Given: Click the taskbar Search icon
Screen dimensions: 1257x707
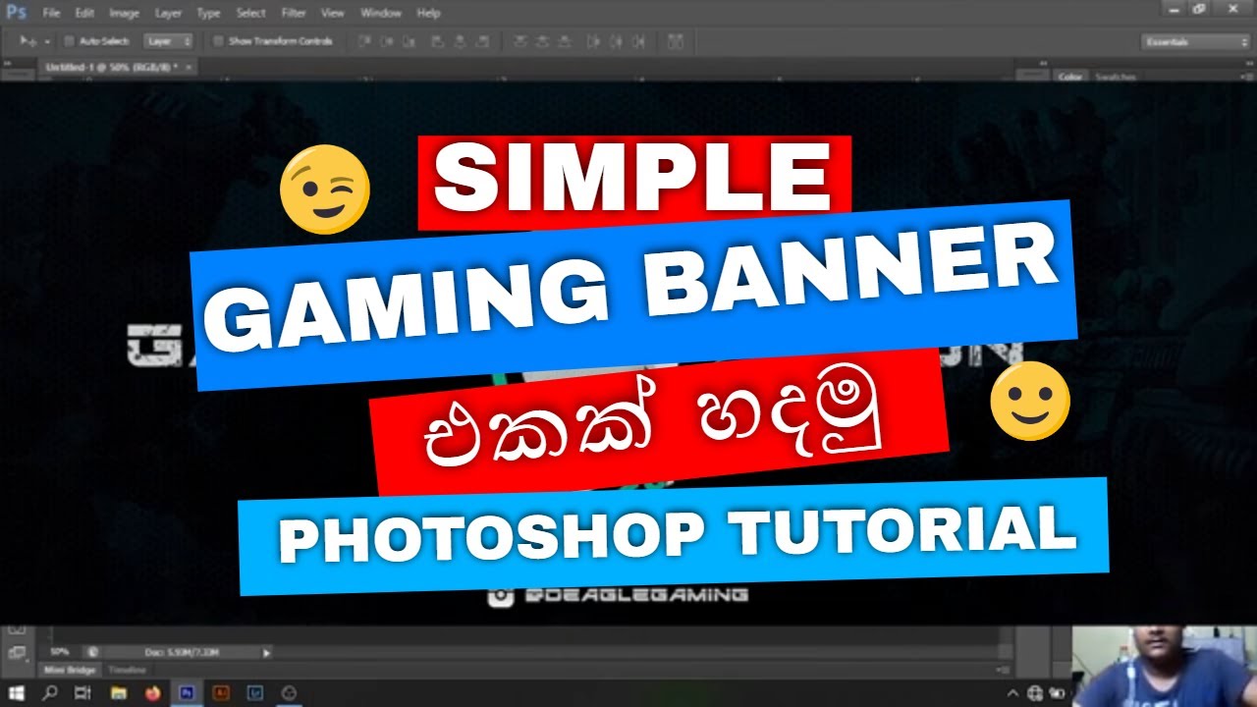Looking at the screenshot, I should pyautogui.click(x=49, y=693).
